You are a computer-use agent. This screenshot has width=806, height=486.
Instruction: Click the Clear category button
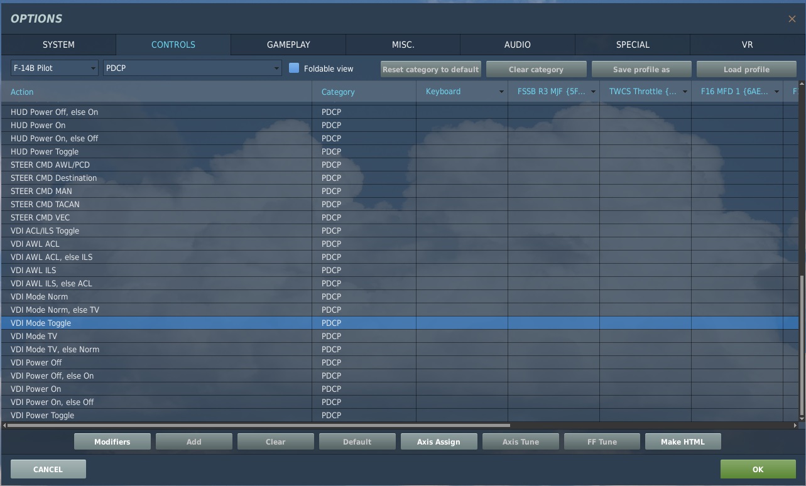pos(536,69)
